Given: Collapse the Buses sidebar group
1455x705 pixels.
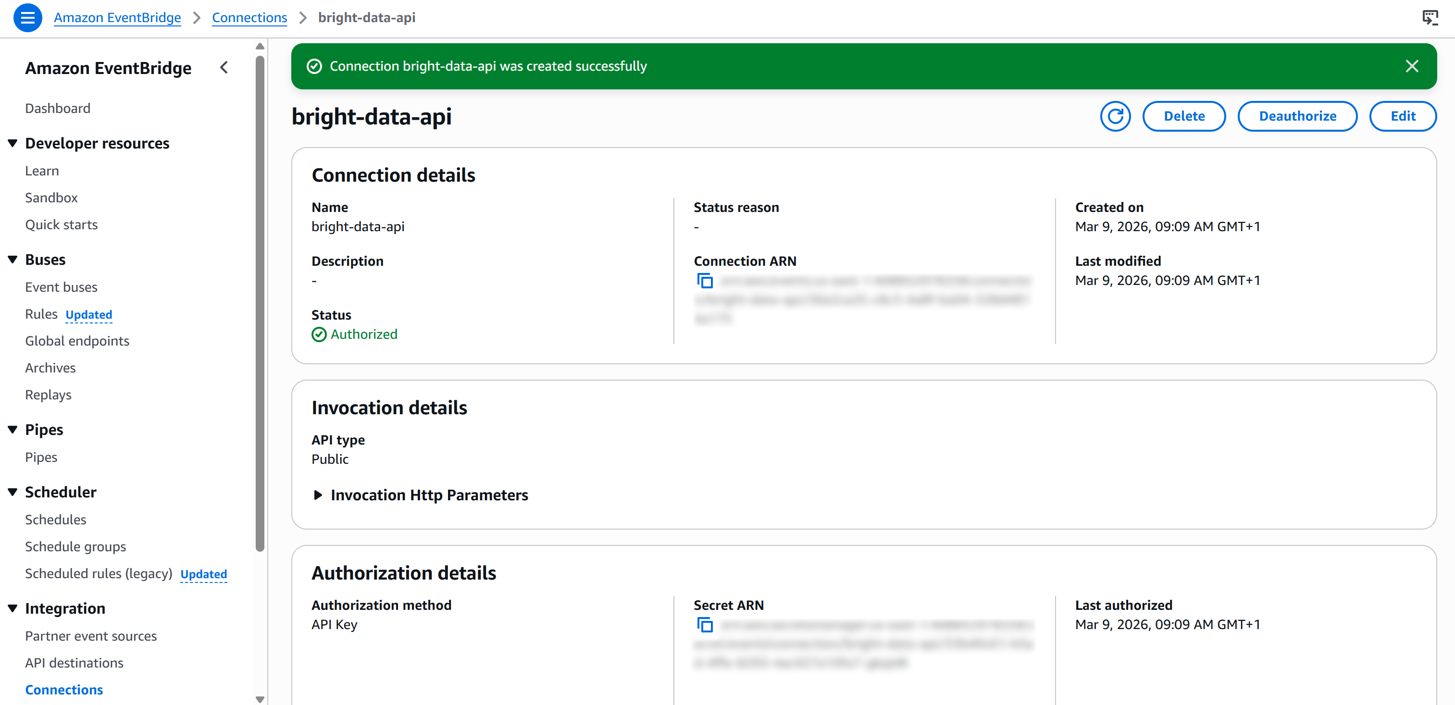Looking at the screenshot, I should pos(12,260).
